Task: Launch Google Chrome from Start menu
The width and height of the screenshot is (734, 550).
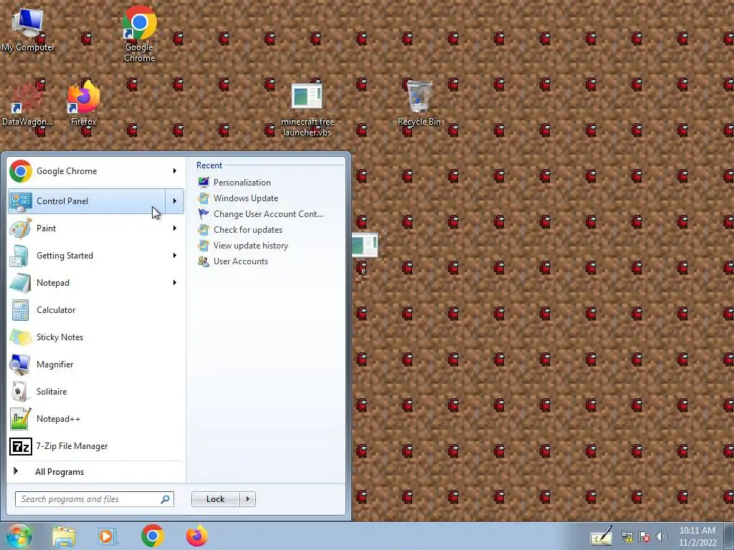Action: click(x=87, y=171)
